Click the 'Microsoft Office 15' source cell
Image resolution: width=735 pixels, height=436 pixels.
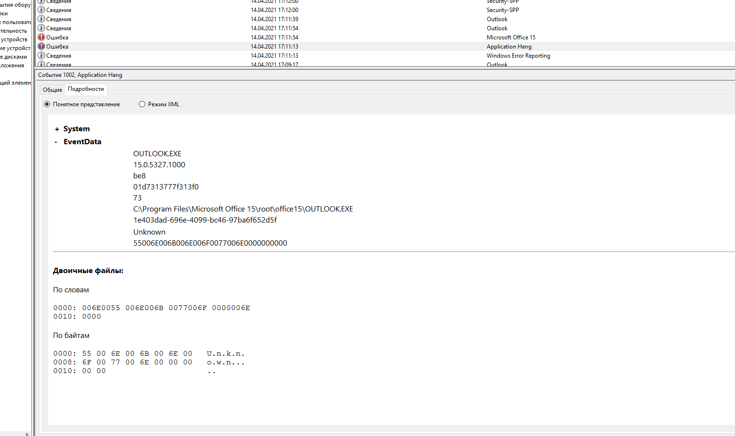click(x=511, y=37)
